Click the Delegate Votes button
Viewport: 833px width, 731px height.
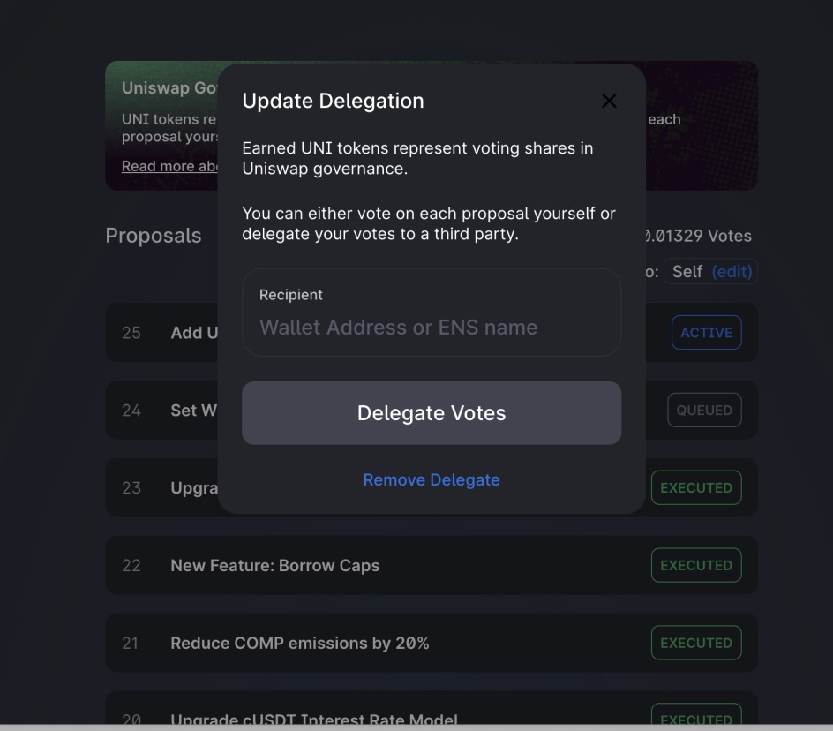tap(432, 412)
